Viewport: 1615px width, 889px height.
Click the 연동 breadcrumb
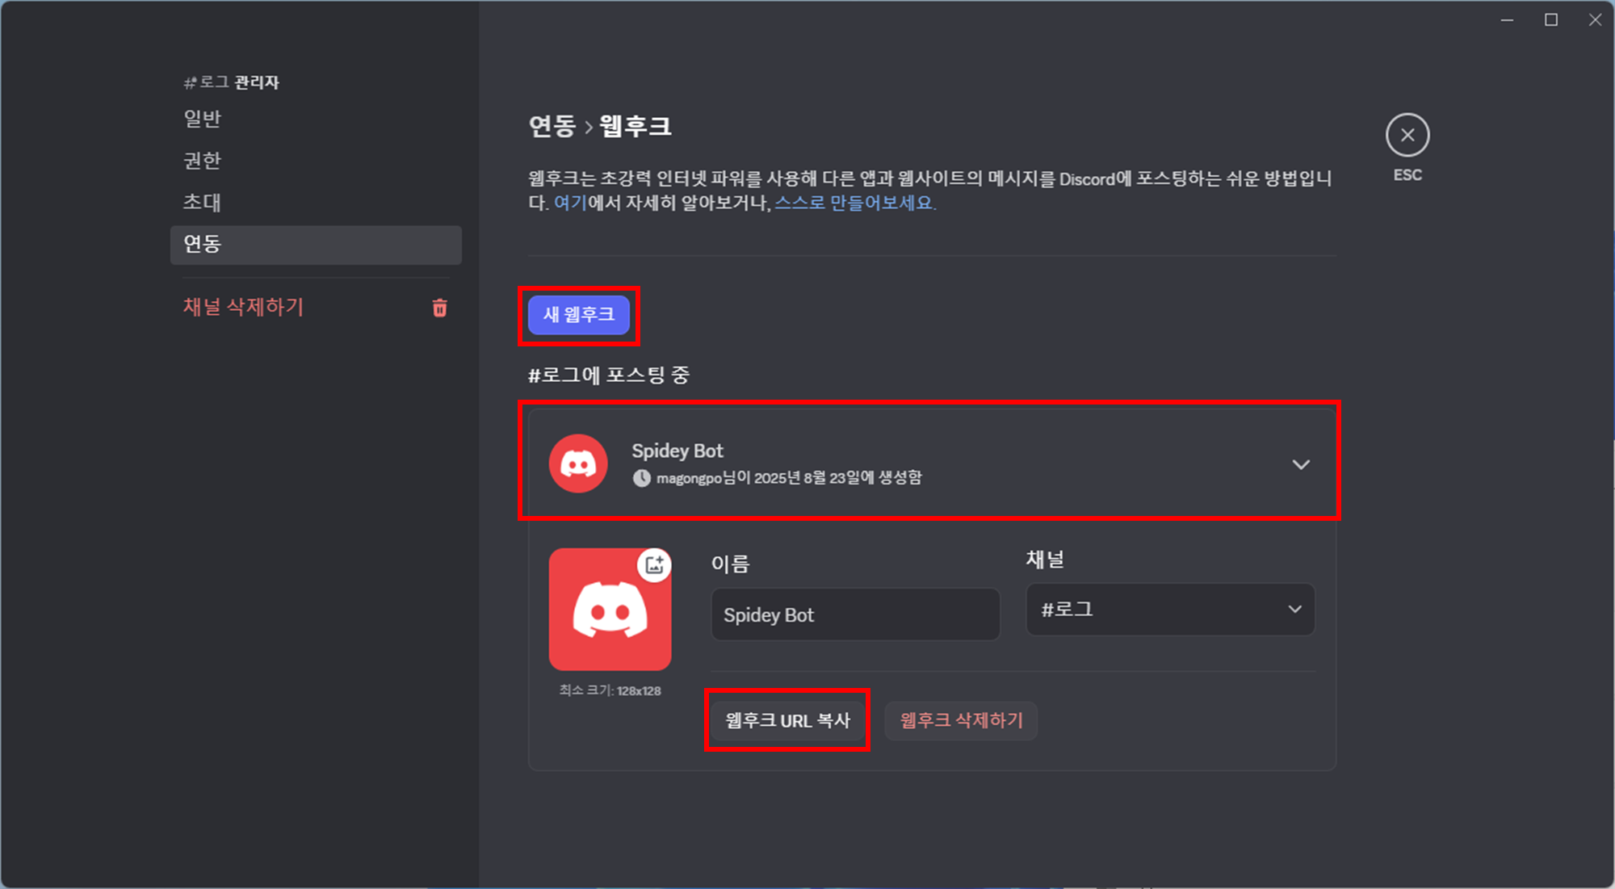552,126
